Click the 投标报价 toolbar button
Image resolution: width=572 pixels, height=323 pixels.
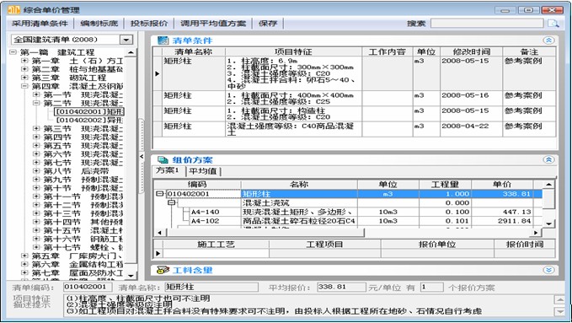[x=149, y=24]
